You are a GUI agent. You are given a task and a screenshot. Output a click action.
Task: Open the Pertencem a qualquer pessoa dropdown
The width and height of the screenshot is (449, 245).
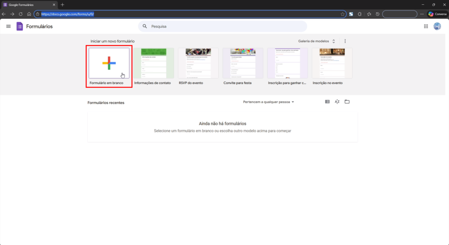[268, 102]
